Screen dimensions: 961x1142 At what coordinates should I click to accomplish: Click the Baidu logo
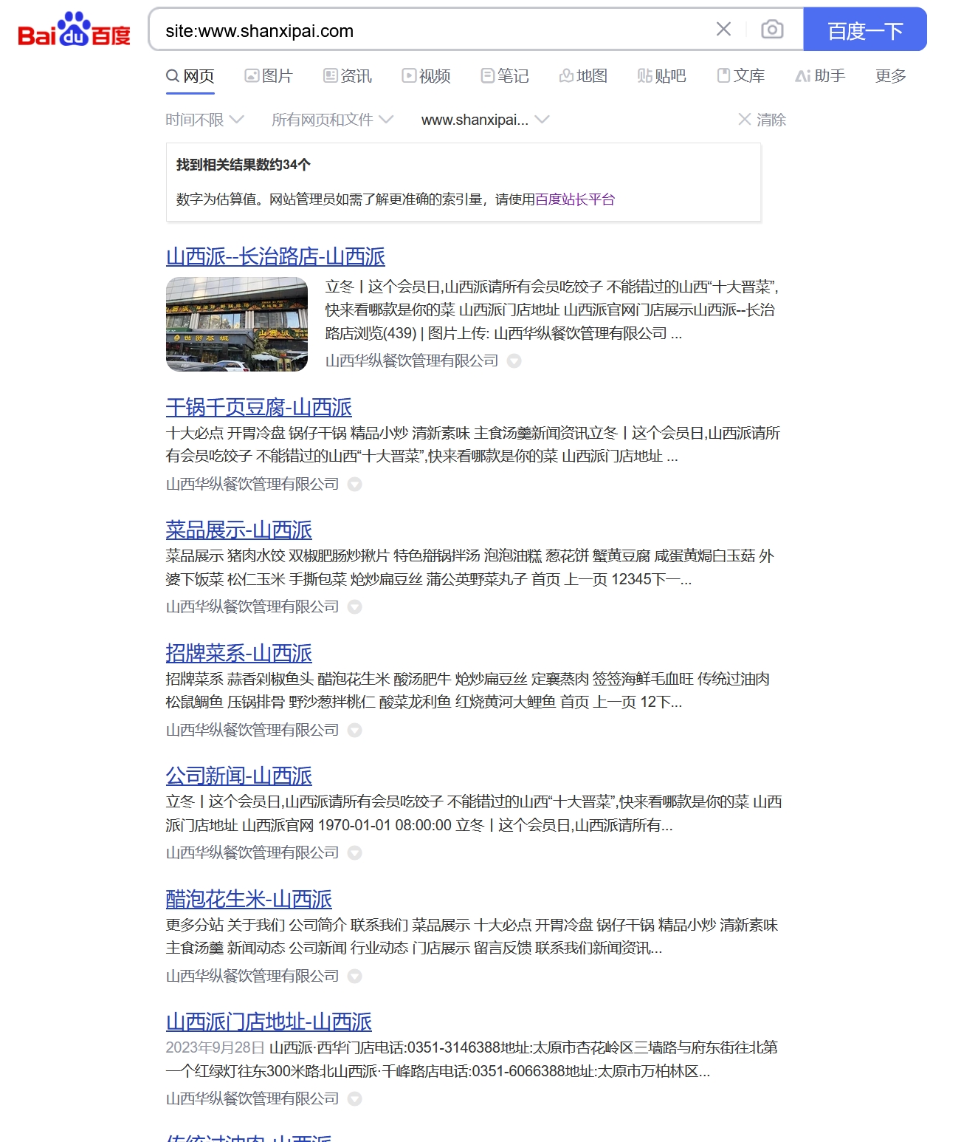pos(74,30)
